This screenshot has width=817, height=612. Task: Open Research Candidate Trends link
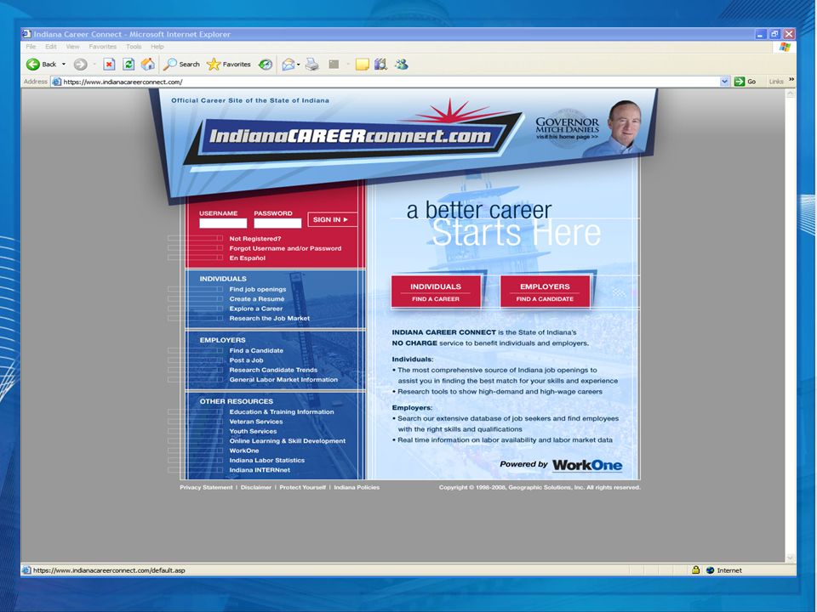click(273, 370)
